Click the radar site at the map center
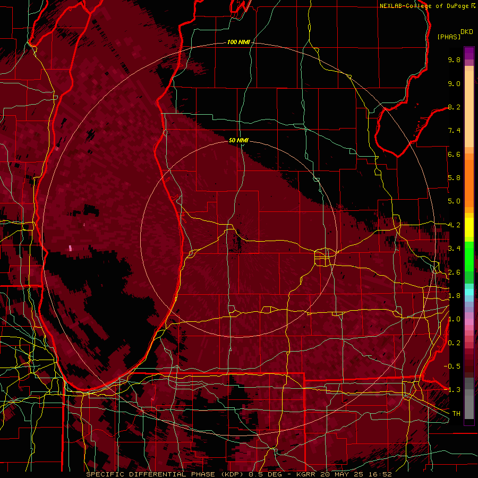 coord(238,238)
